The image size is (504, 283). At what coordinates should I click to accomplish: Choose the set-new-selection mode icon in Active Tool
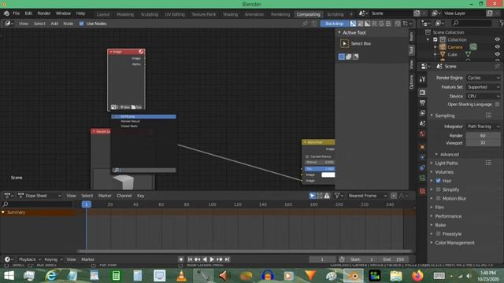(x=341, y=57)
